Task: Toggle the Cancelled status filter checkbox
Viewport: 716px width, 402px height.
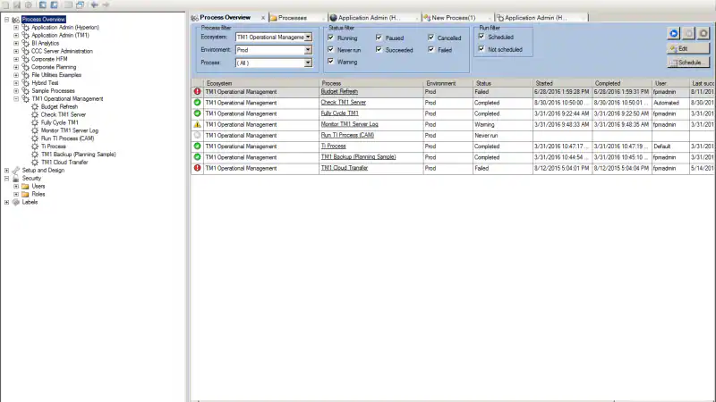Action: click(x=431, y=38)
